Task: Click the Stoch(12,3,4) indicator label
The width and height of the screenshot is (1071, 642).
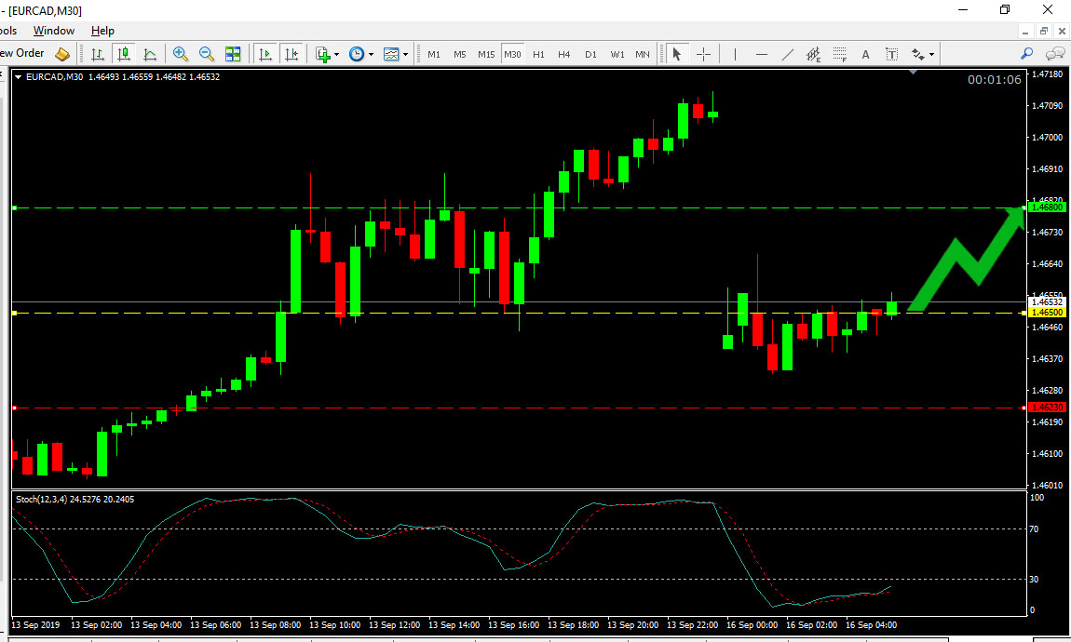Action: pyautogui.click(x=75, y=500)
